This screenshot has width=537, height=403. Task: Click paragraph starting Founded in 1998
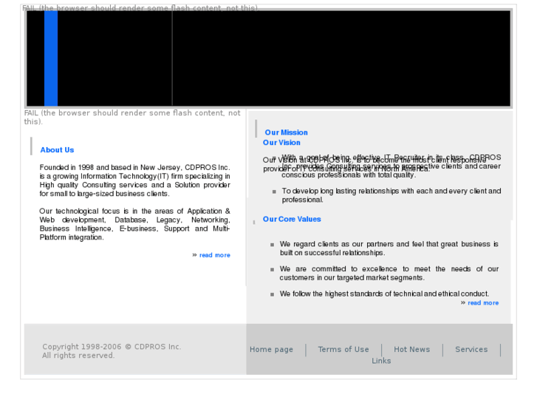tap(134, 180)
